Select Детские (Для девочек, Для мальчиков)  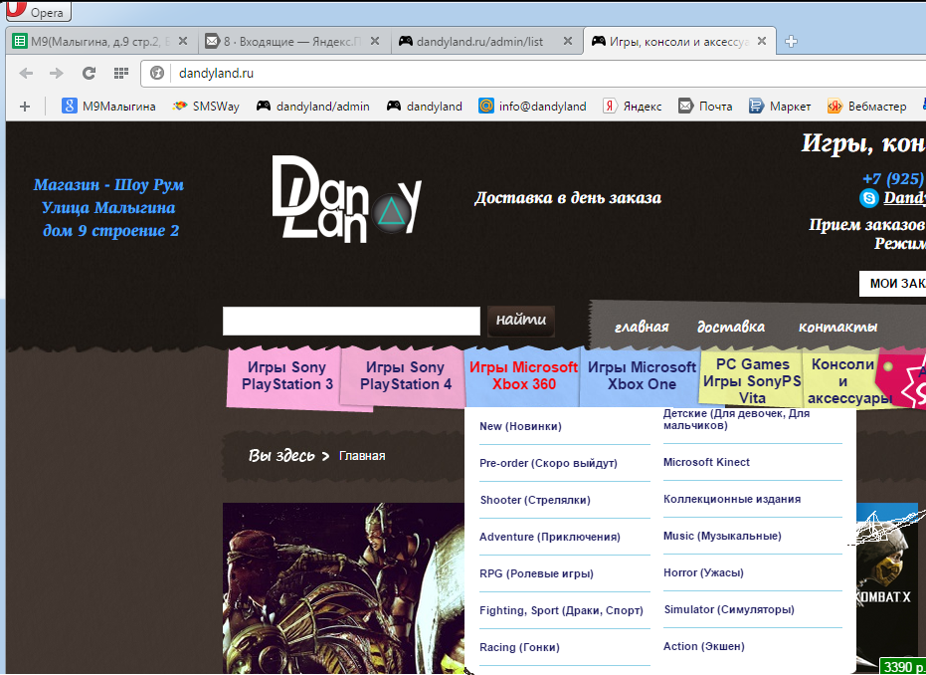pyautogui.click(x=736, y=420)
